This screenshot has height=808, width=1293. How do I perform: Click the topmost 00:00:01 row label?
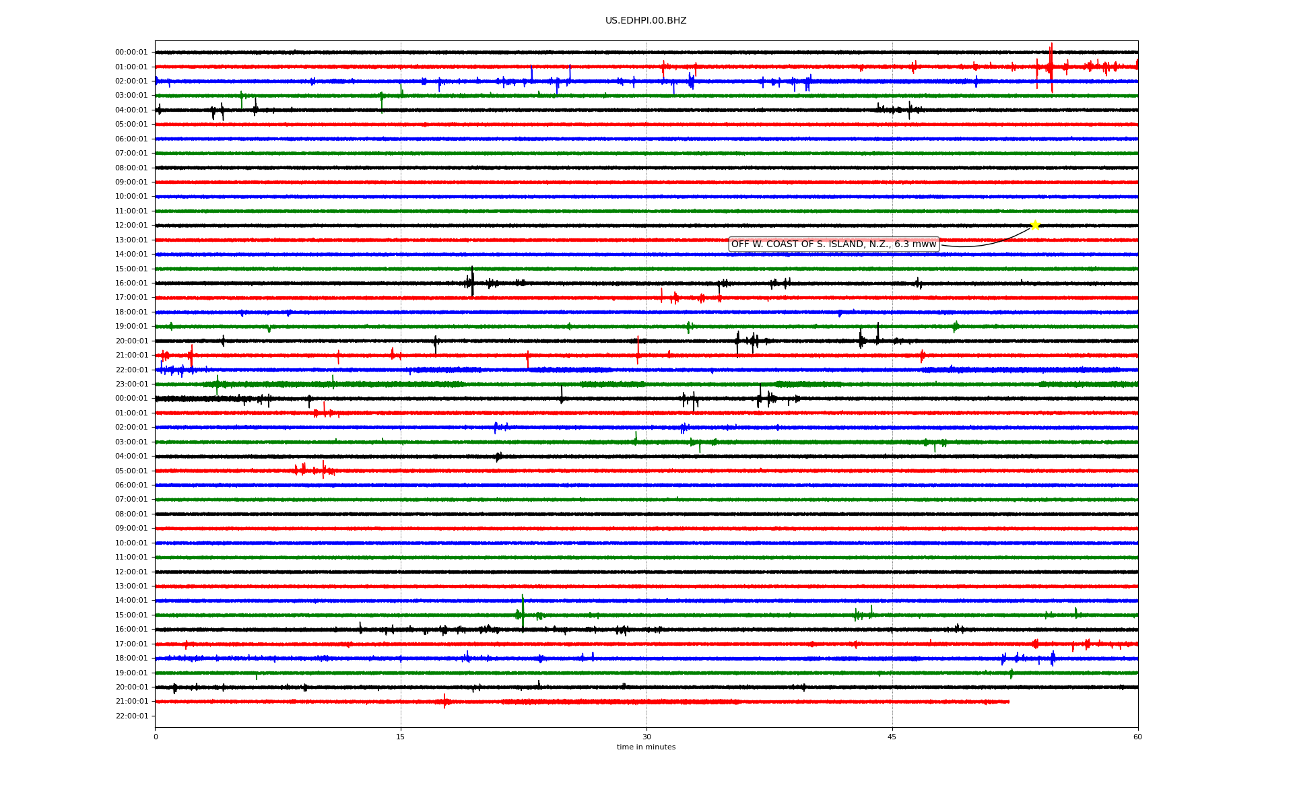131,53
